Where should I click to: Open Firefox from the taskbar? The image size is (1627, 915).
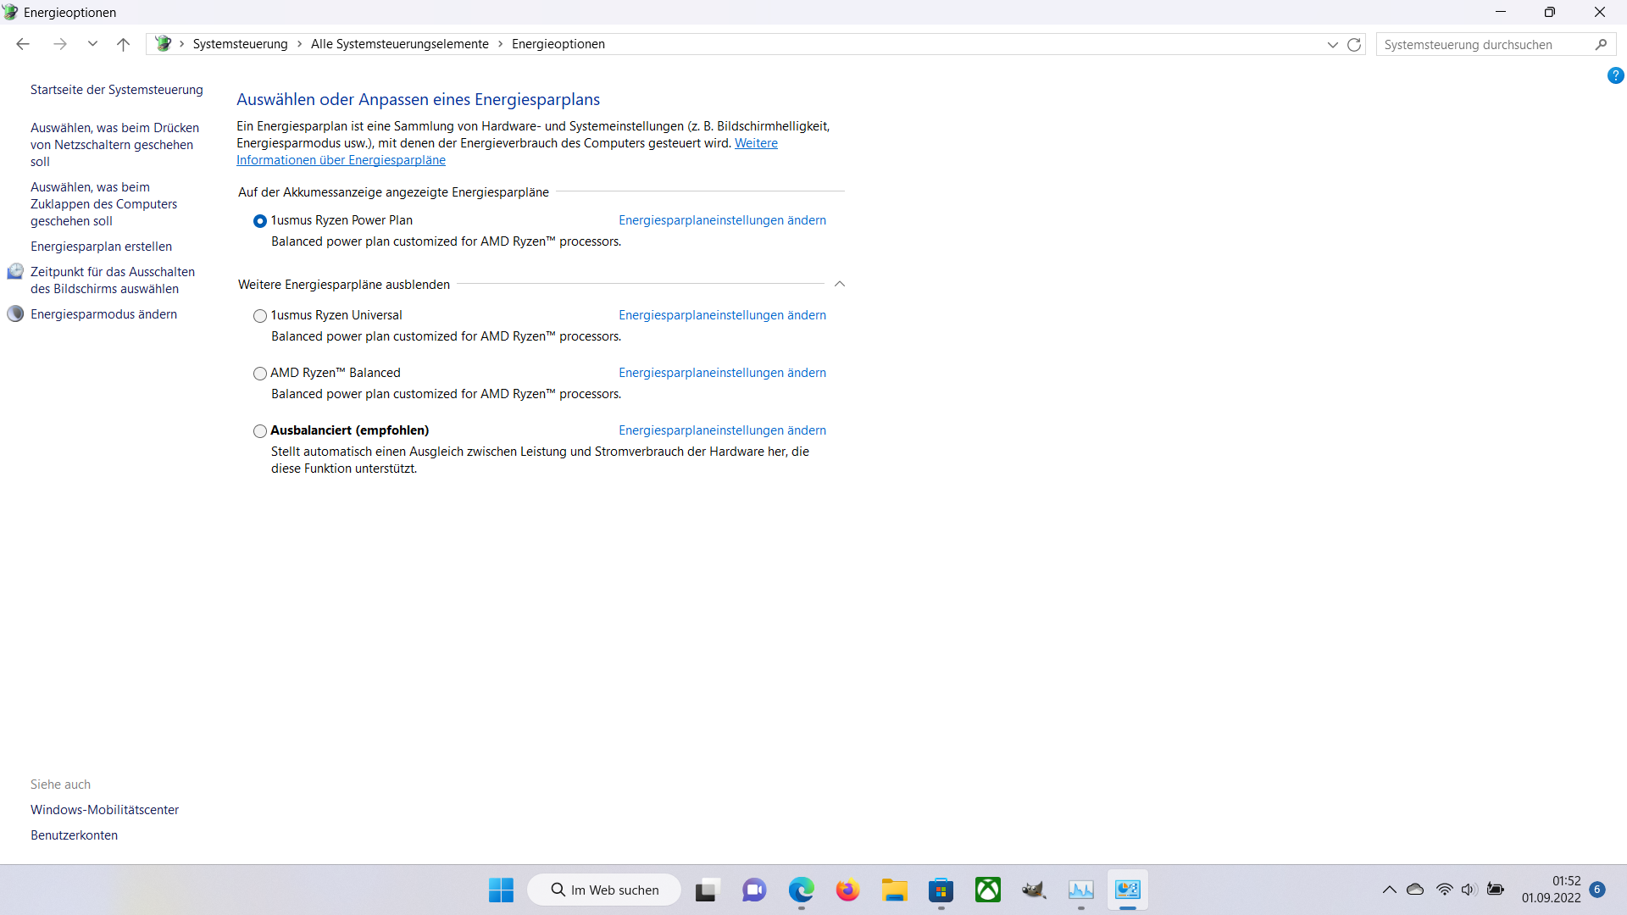click(x=847, y=890)
